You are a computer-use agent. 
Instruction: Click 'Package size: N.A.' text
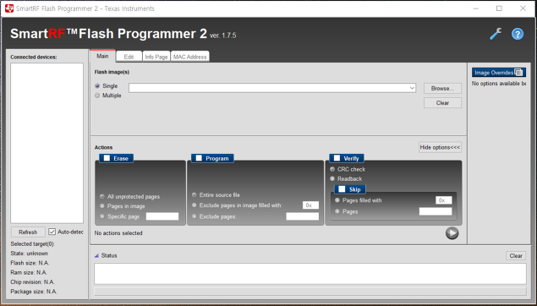pos(34,292)
